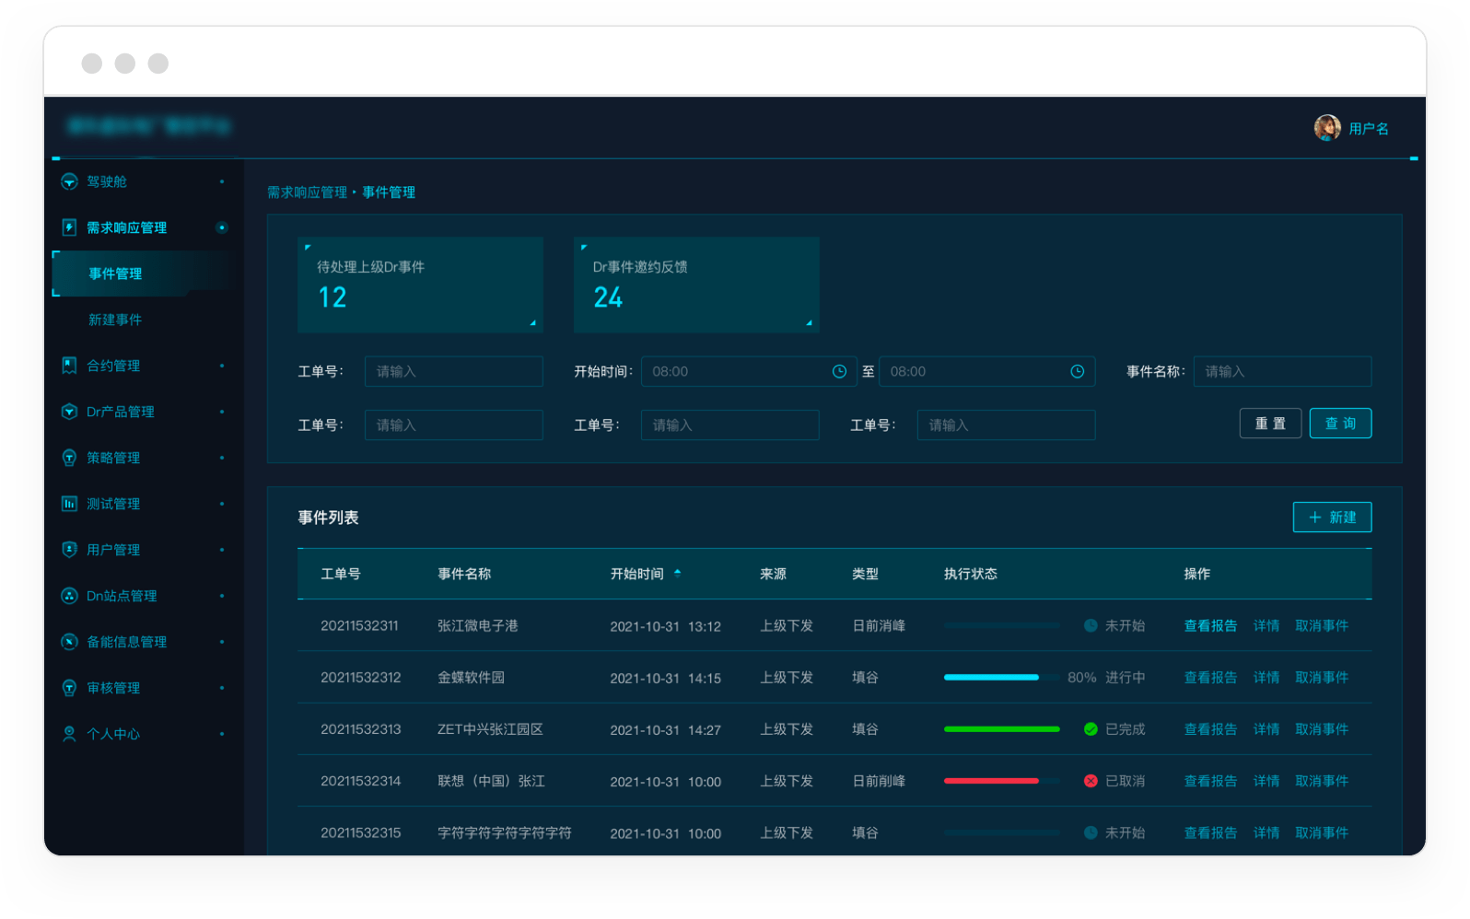The height and width of the screenshot is (919, 1470).
Task: Open the 用户管理 menu item
Action: [113, 550]
